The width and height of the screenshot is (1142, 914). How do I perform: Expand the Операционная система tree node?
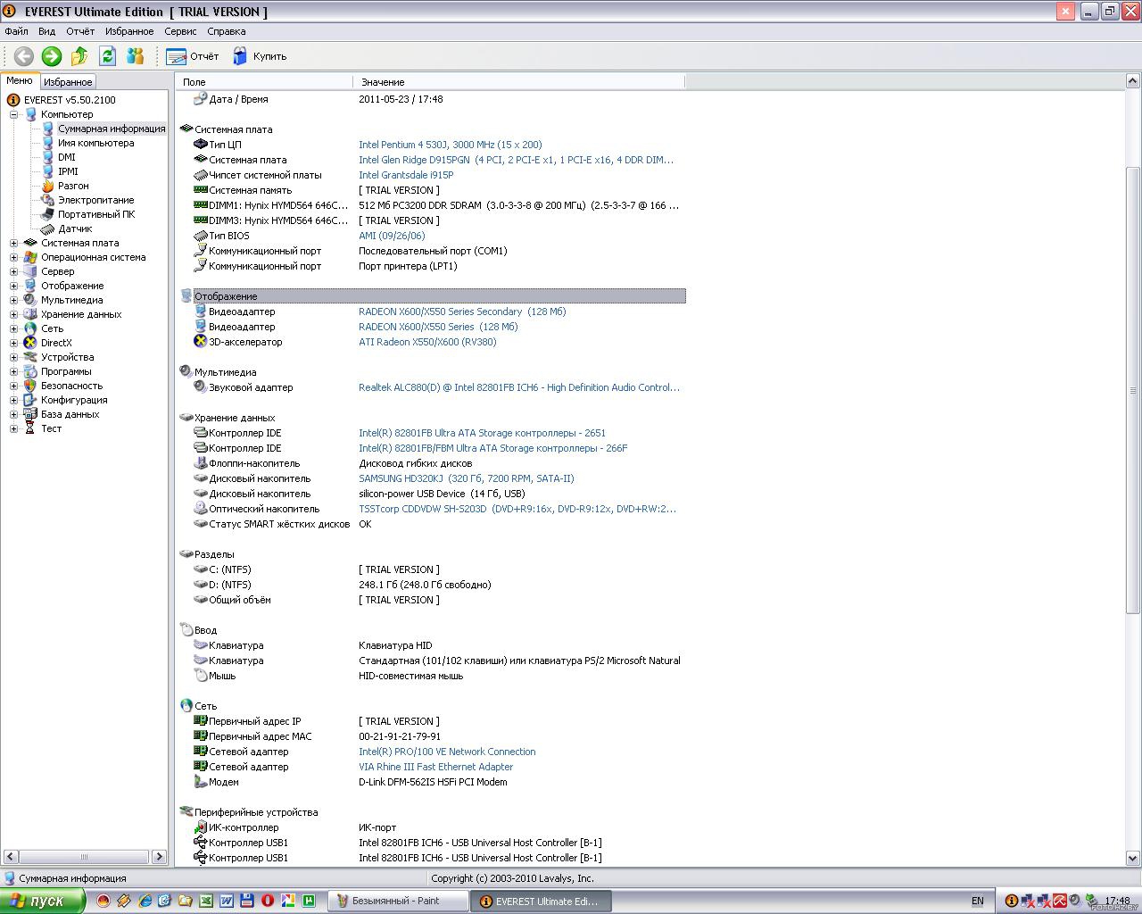[x=13, y=257]
